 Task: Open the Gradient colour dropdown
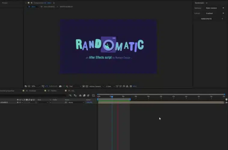tap(215, 13)
